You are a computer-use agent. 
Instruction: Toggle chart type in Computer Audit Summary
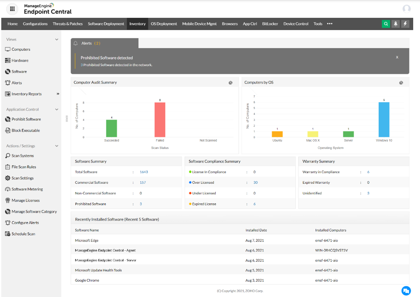point(230,83)
